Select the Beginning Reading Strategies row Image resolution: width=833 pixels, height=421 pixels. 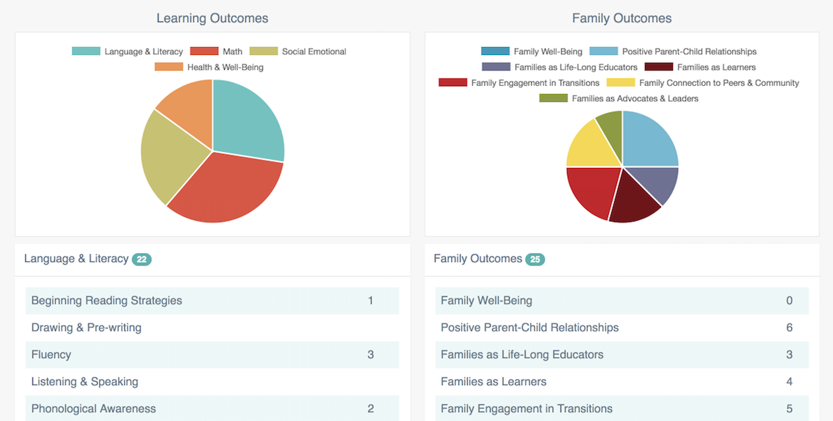(212, 301)
